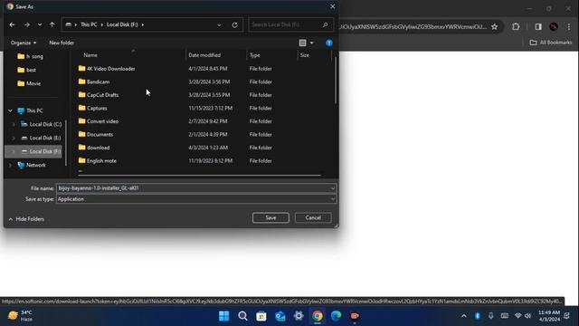Image resolution: width=579 pixels, height=326 pixels.
Task: Select the Bandicam folder
Action: (x=94, y=81)
